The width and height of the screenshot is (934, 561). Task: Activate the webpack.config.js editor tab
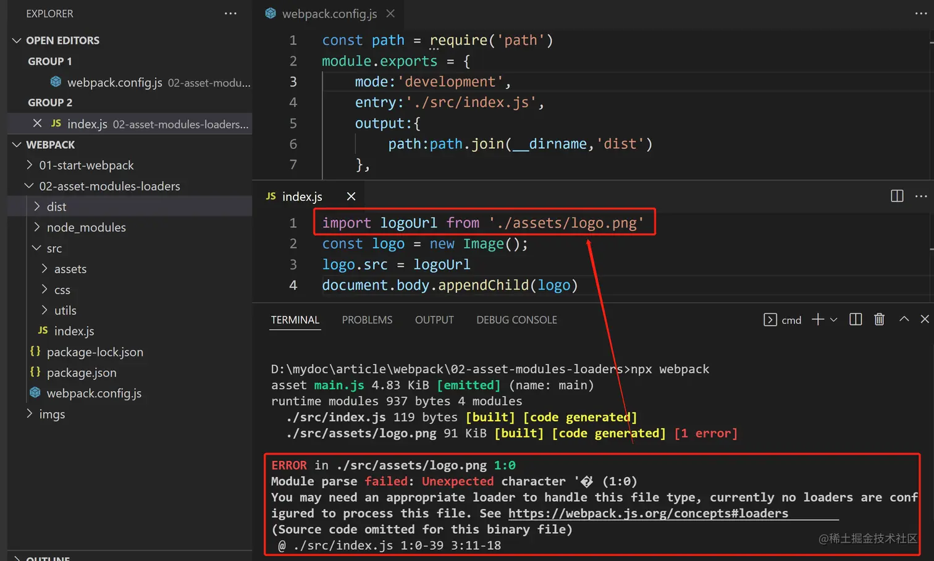[329, 14]
